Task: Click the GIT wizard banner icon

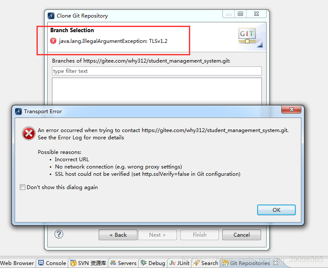Action: pos(247,36)
